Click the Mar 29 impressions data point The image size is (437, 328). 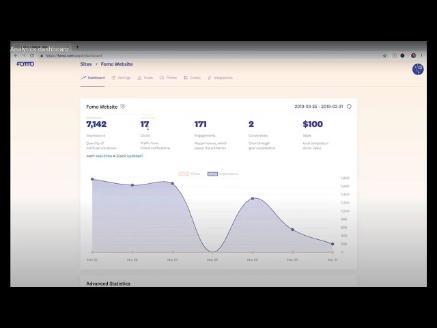click(x=253, y=198)
